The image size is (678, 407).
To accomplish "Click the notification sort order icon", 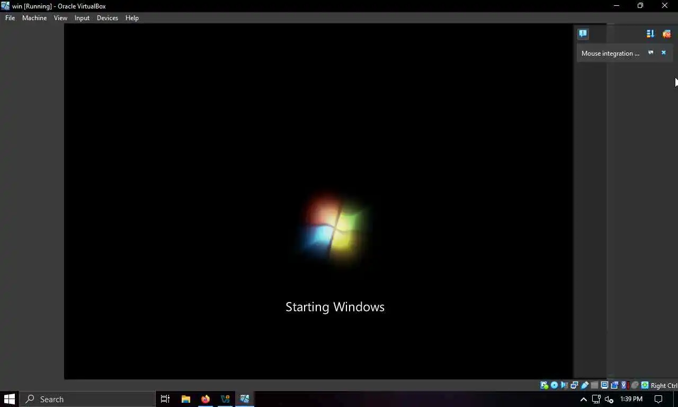I will tap(650, 33).
